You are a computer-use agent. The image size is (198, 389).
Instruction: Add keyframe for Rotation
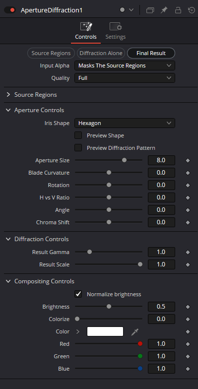click(x=188, y=186)
